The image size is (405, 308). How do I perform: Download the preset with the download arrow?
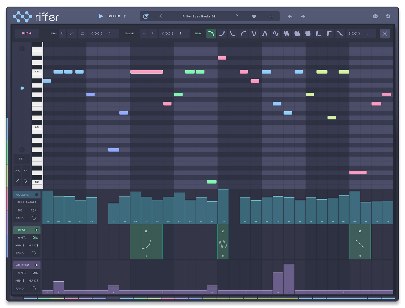click(x=271, y=16)
